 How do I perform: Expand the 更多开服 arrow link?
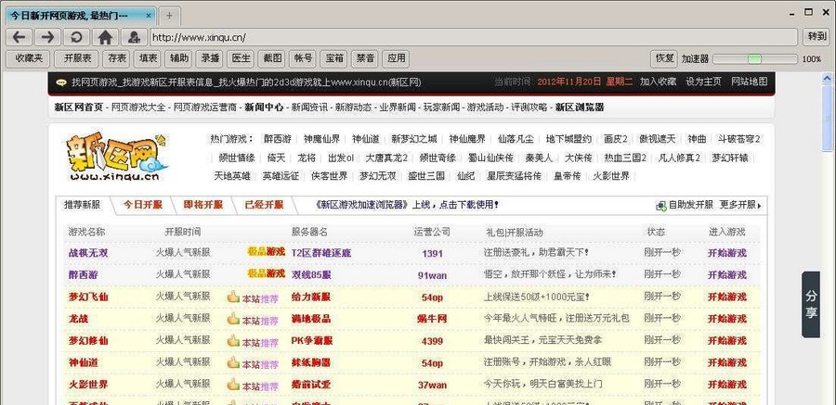point(740,205)
